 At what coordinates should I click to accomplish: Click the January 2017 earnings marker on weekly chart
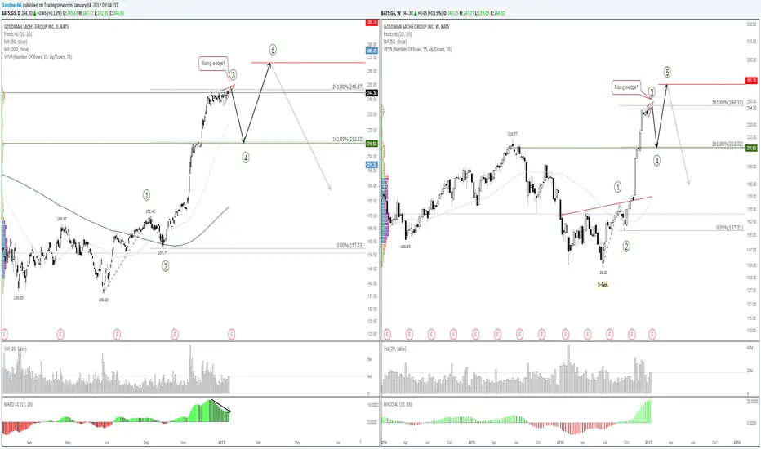pos(652,334)
